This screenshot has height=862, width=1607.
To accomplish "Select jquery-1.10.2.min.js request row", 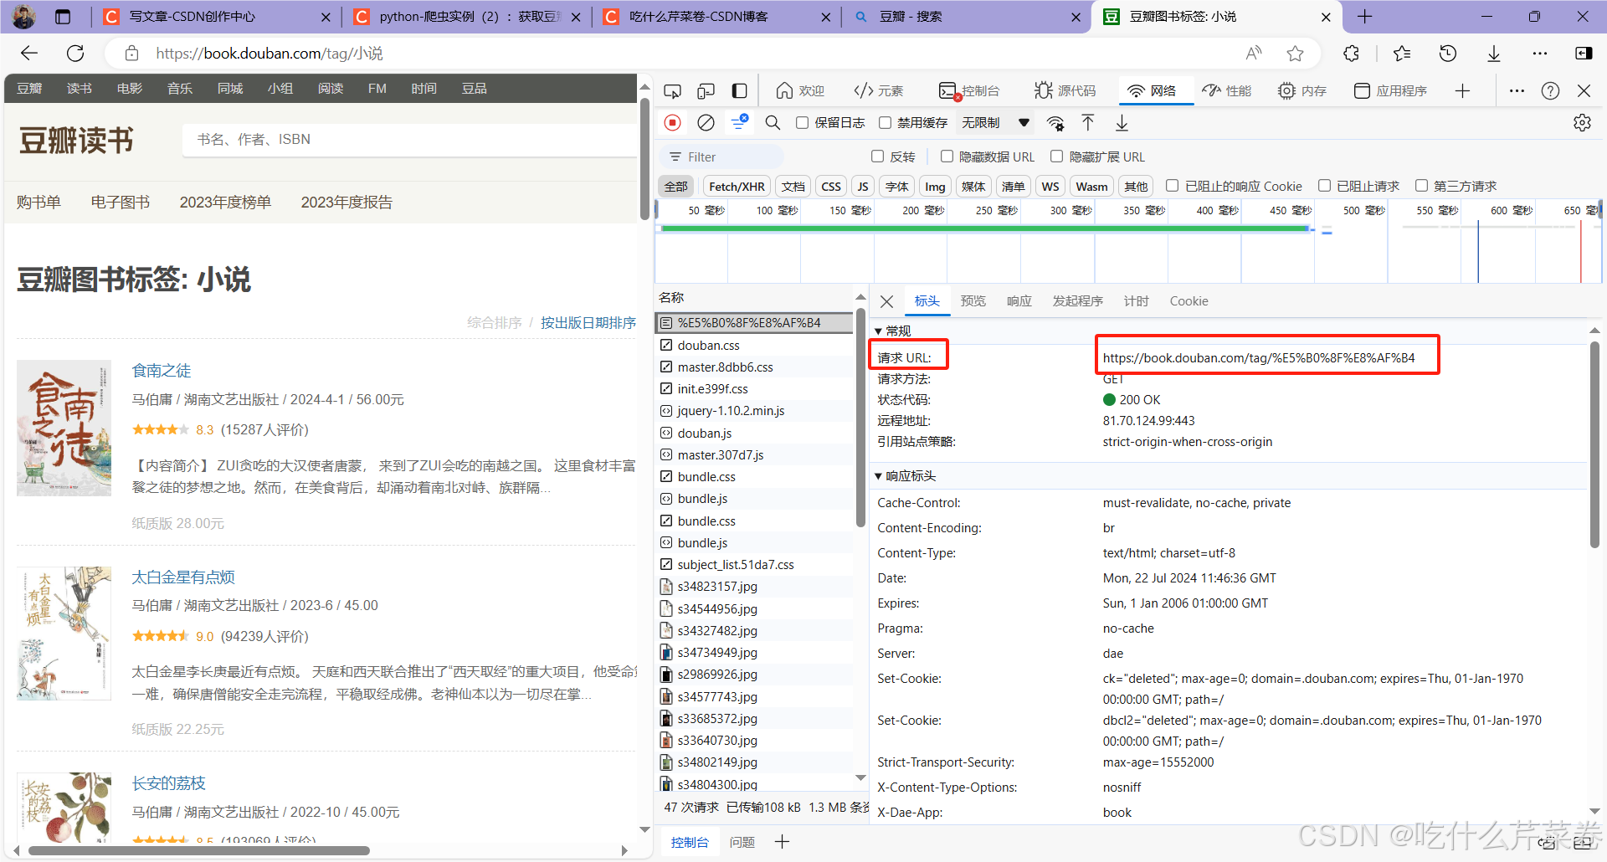I will click(x=753, y=411).
